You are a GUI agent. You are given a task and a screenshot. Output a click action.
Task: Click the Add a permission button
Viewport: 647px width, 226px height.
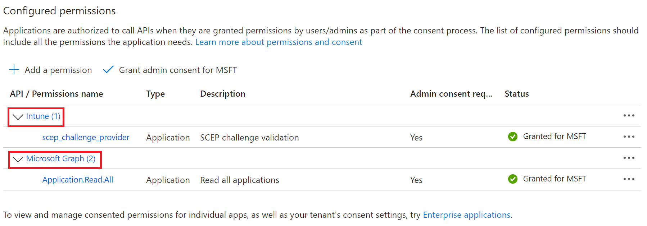(58, 70)
